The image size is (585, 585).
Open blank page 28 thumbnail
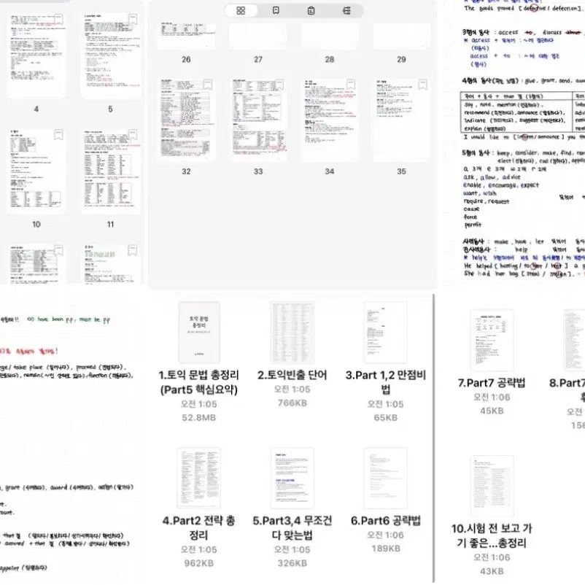(330, 36)
